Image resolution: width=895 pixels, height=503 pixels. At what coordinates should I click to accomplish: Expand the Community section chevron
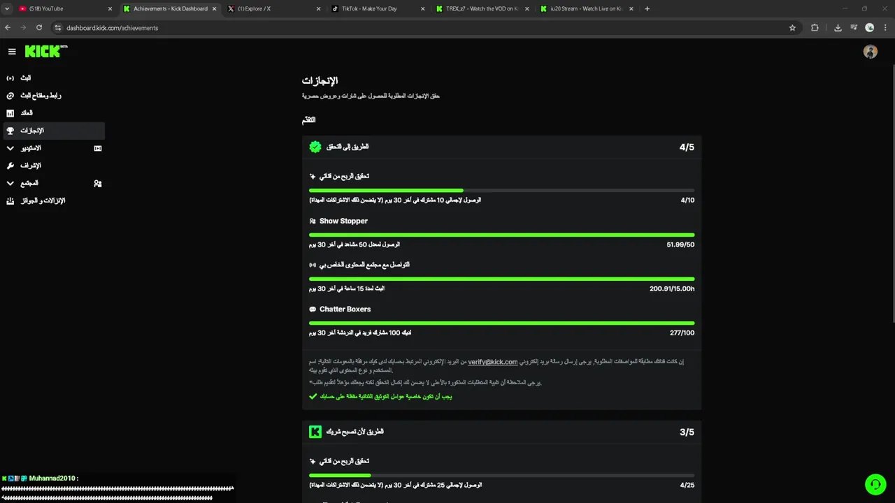pos(10,183)
